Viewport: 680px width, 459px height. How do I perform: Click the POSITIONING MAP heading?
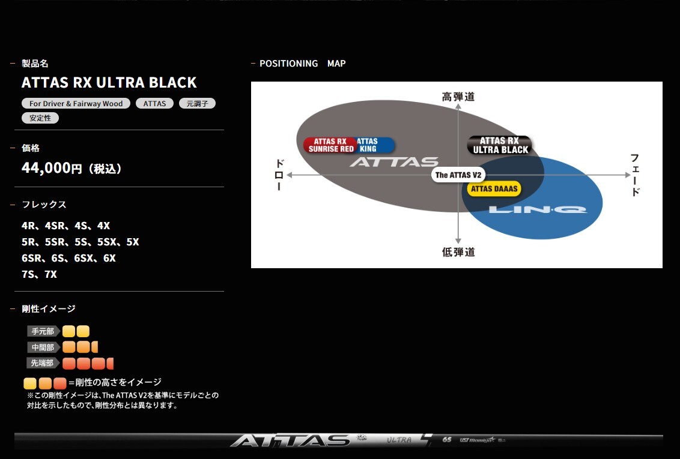302,63
